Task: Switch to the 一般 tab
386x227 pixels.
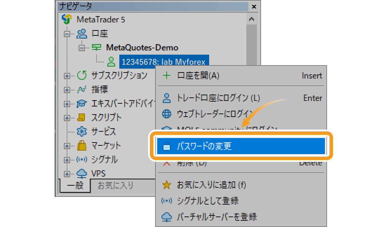Action: 75,185
